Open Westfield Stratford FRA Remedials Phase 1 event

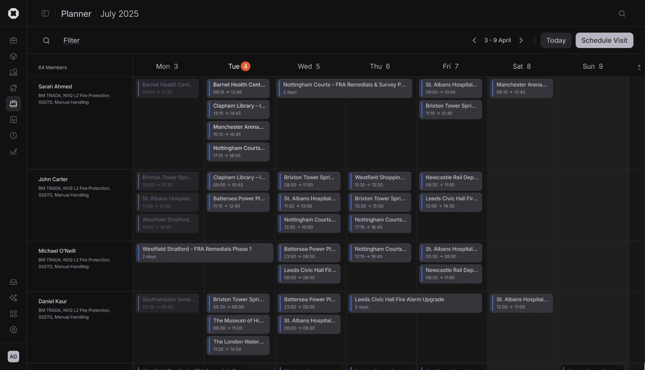pyautogui.click(x=205, y=253)
